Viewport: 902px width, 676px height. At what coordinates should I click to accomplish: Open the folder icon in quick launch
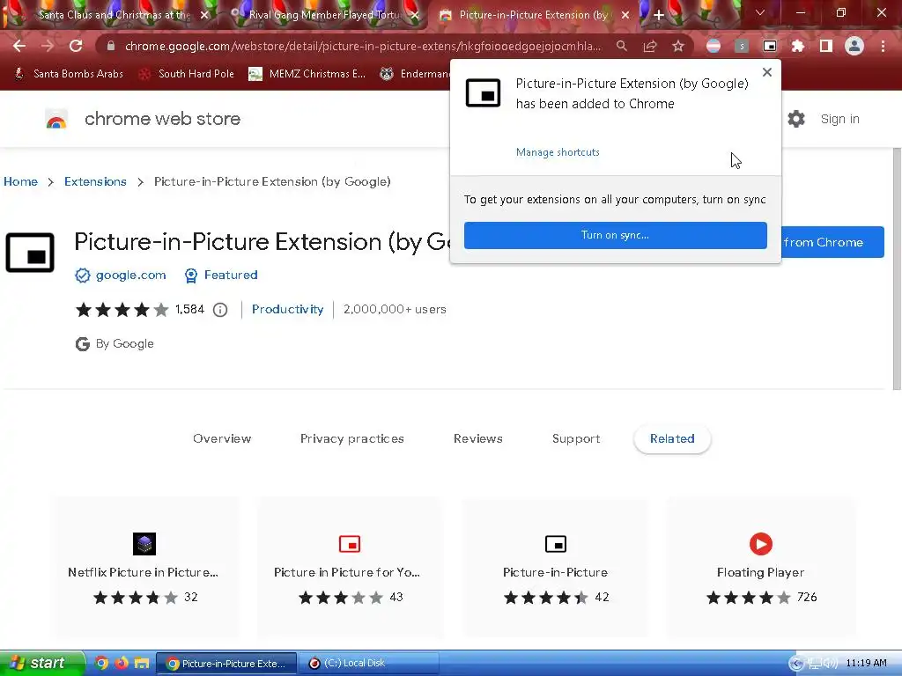pyautogui.click(x=142, y=663)
